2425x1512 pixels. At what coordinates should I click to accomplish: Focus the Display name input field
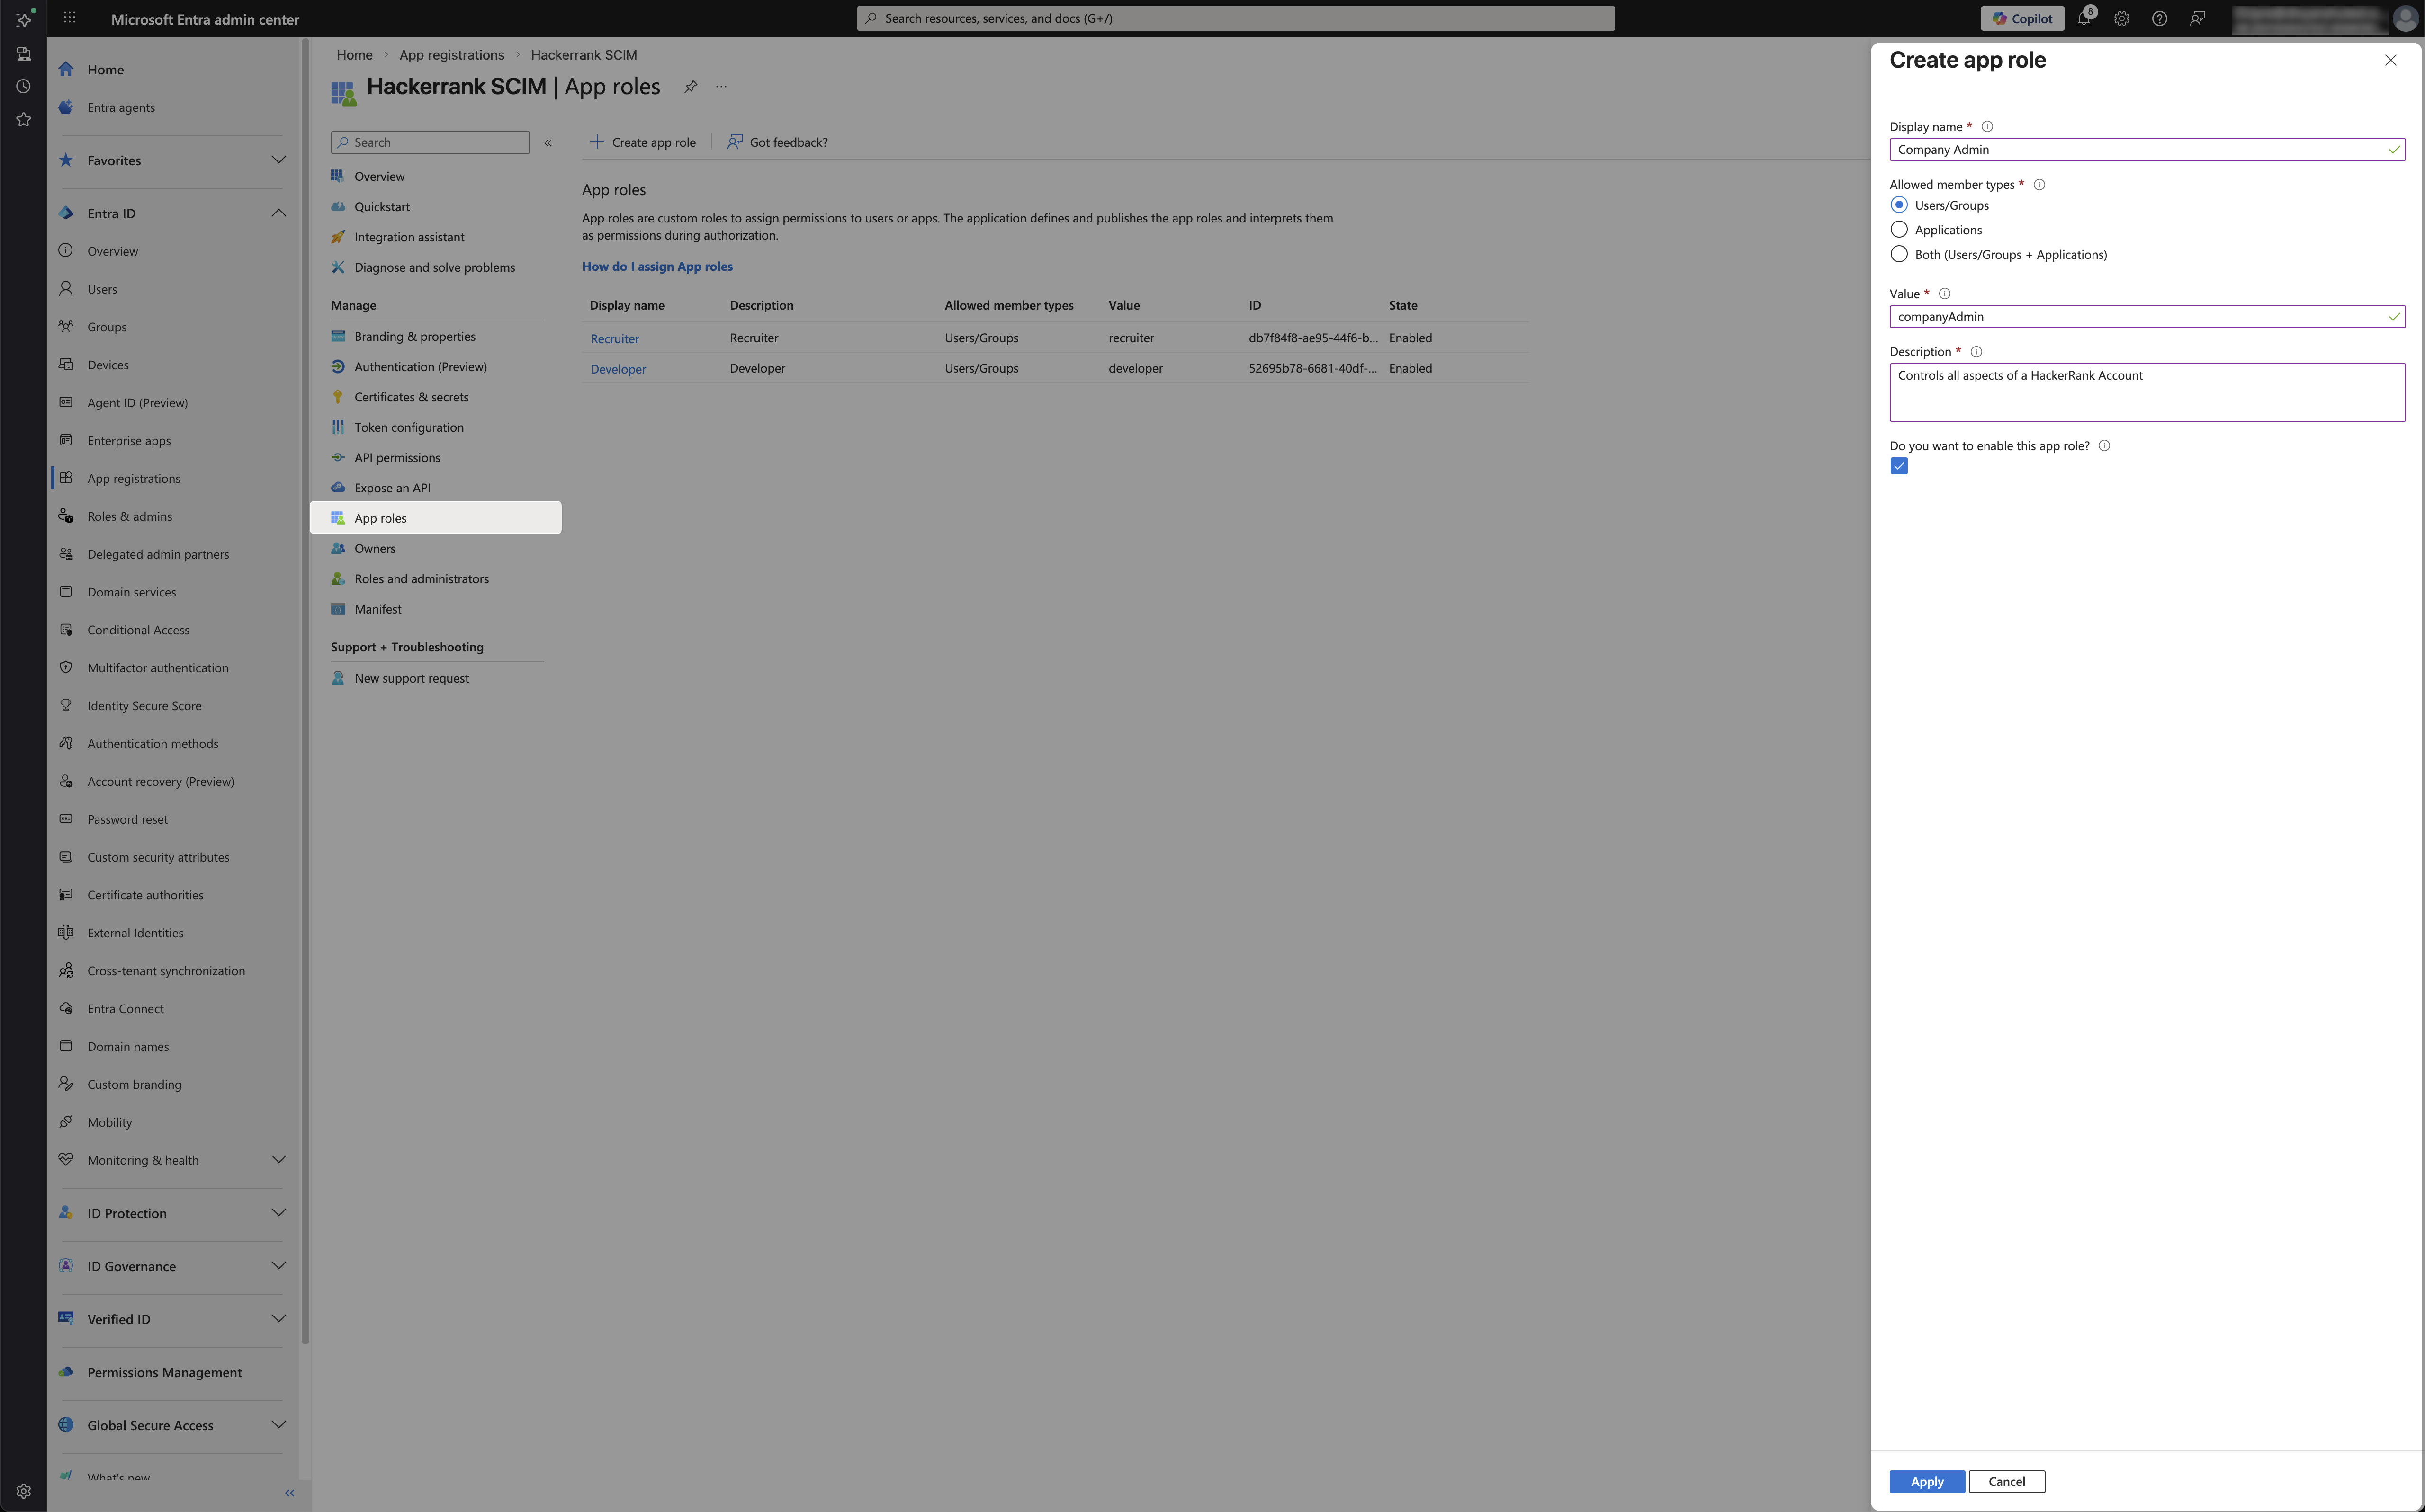point(2147,150)
